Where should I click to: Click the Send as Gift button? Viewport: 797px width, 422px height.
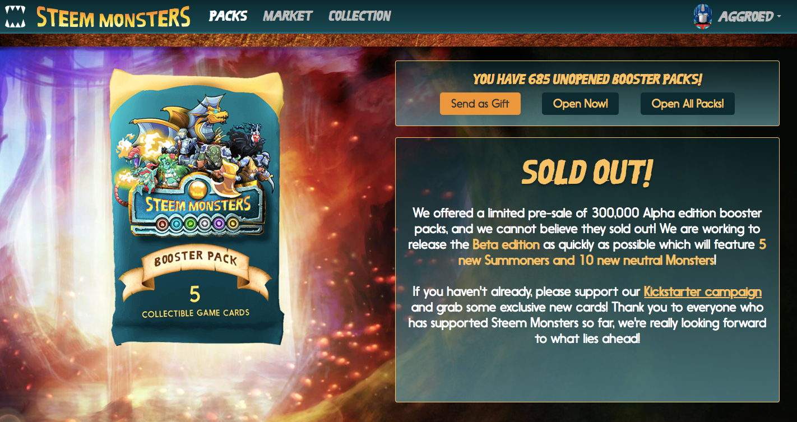480,104
